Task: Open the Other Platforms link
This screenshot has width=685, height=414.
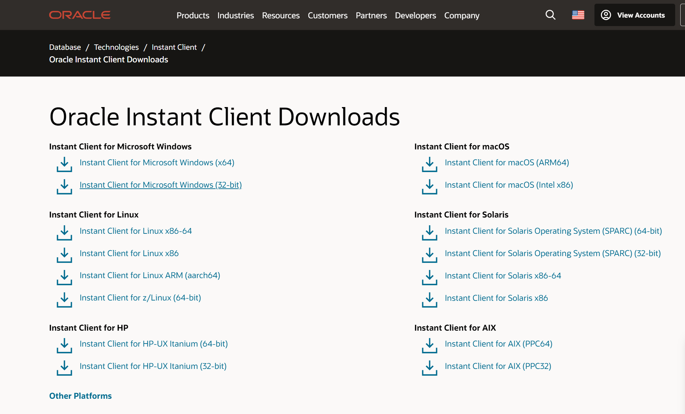Action: [80, 396]
